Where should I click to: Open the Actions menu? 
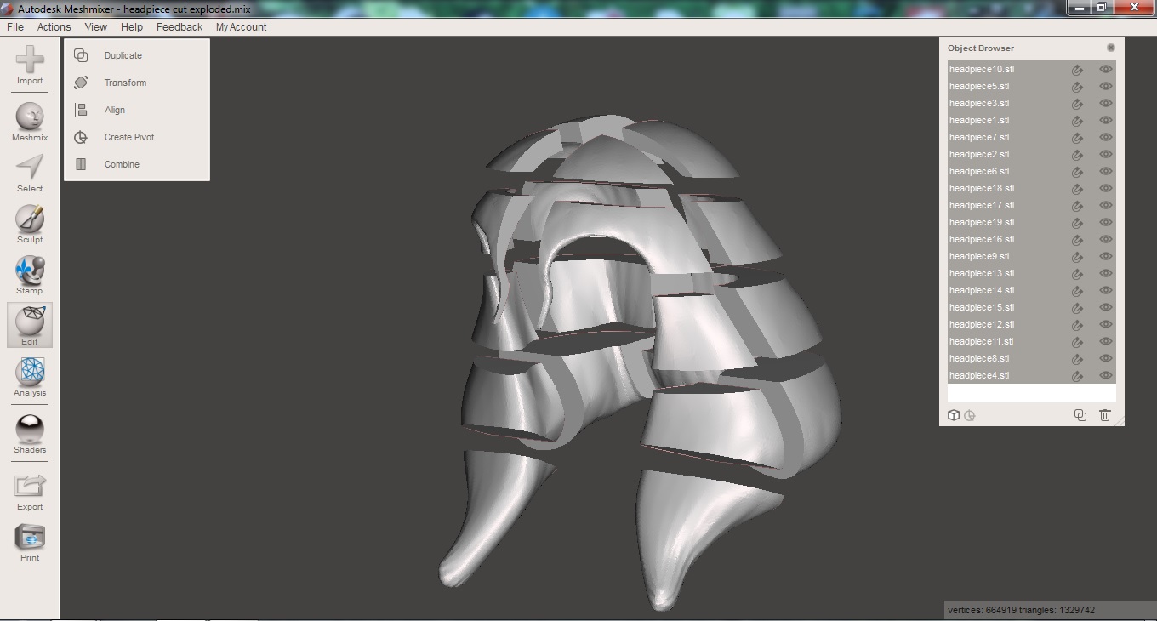point(54,27)
